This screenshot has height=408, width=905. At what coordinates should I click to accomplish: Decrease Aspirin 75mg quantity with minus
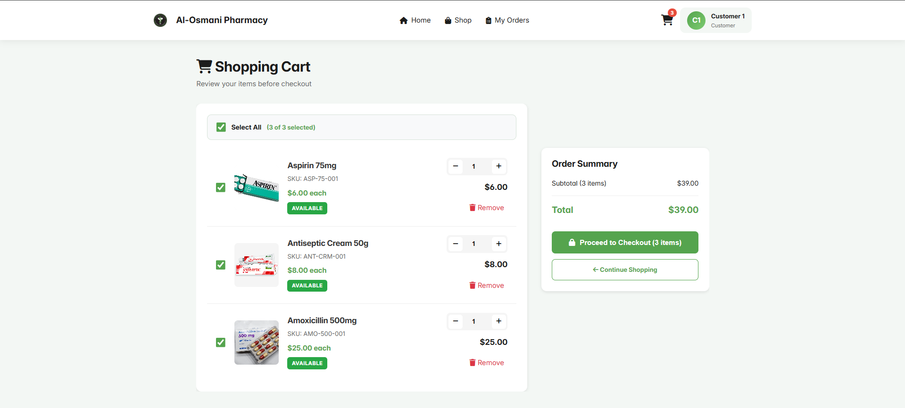456,166
